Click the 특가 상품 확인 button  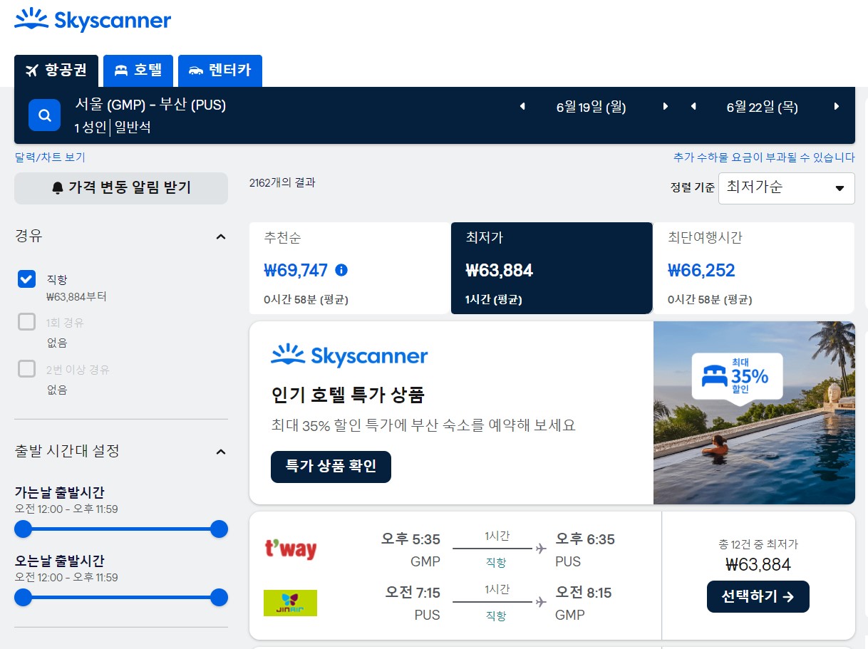(x=331, y=467)
